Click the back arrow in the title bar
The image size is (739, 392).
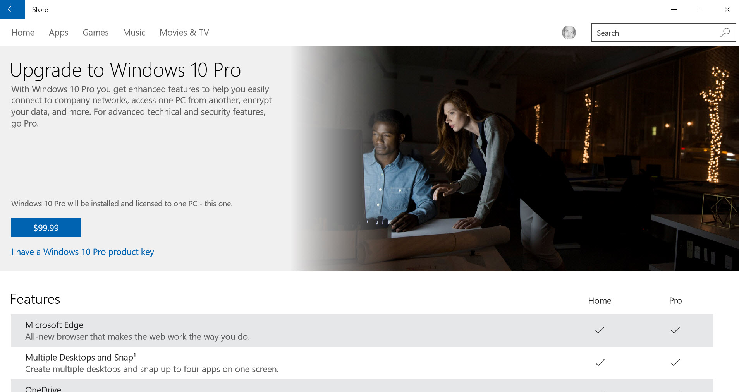click(12, 9)
